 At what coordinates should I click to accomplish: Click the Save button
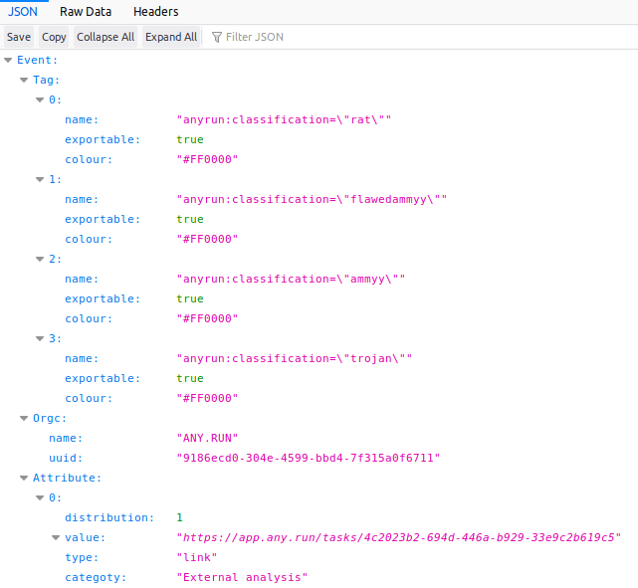click(x=19, y=37)
